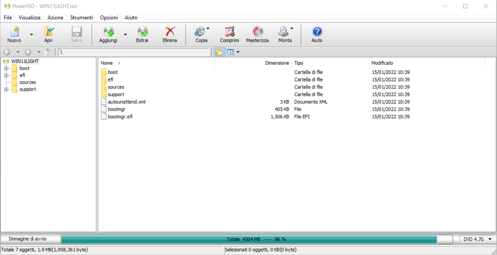Select support folder in file list
Screen dimensions: 497x255
tap(116, 94)
